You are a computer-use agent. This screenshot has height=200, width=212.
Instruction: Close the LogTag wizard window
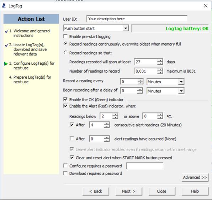coord(206,6)
